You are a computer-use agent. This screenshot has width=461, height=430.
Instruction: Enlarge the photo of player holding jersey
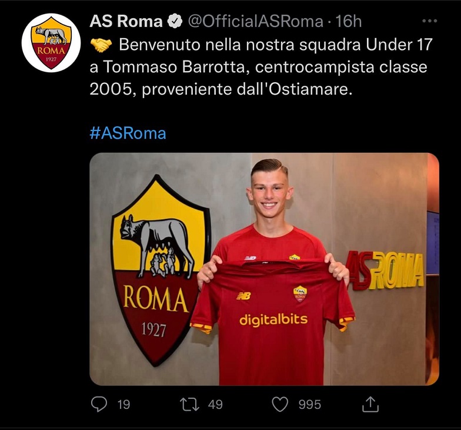pos(265,269)
